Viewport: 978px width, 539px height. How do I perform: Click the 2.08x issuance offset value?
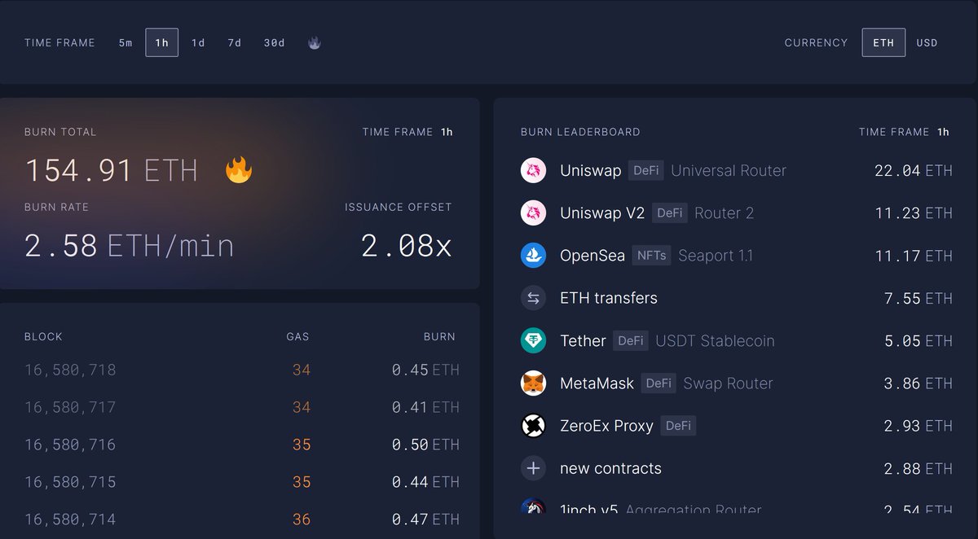406,246
